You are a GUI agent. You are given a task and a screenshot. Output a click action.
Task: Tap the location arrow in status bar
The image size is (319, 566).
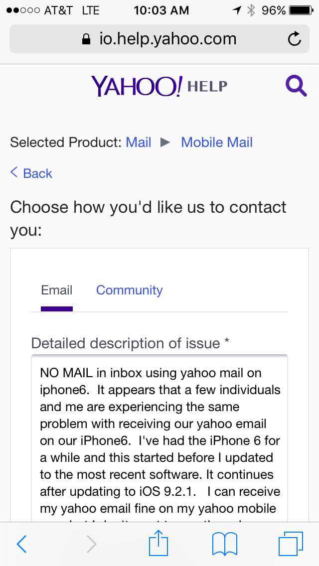click(x=237, y=10)
